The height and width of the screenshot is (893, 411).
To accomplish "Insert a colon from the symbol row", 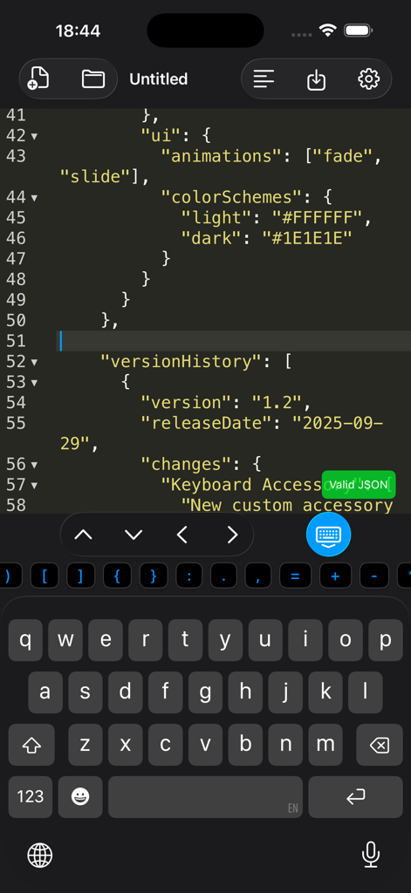I will tap(190, 576).
